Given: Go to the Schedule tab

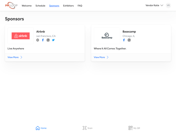Looking at the screenshot, I should pos(40,6).
